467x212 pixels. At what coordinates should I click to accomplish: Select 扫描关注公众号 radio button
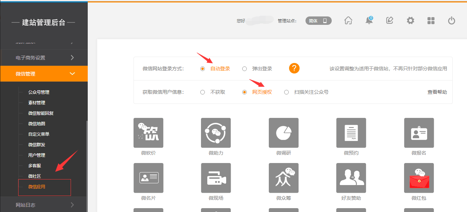click(x=287, y=92)
